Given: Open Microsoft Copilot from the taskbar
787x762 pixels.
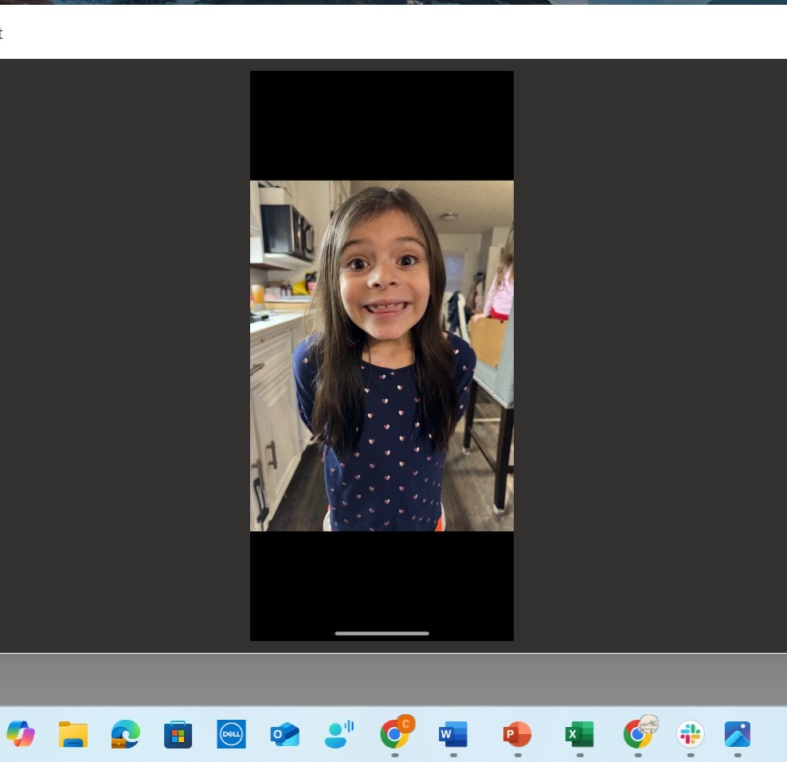Looking at the screenshot, I should coord(21,733).
